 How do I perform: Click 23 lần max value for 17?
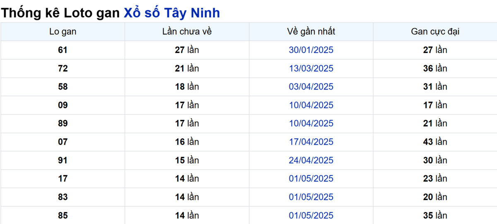point(435,178)
